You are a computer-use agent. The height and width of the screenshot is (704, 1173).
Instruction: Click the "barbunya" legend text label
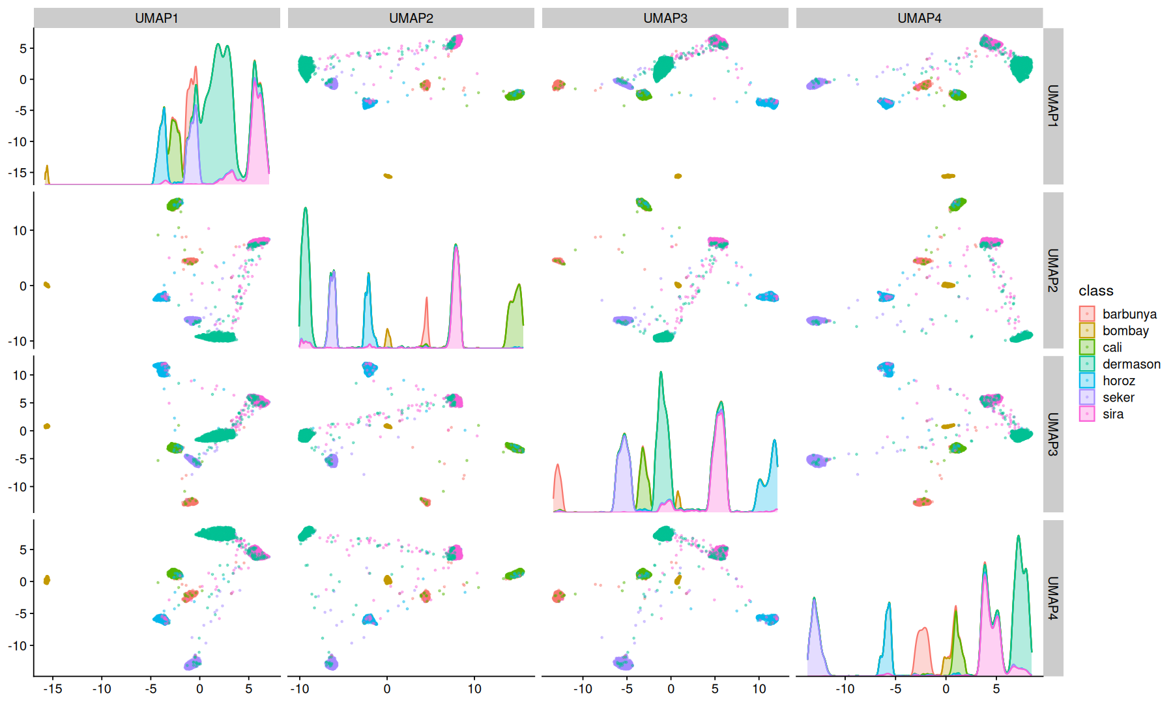[x=1129, y=314]
